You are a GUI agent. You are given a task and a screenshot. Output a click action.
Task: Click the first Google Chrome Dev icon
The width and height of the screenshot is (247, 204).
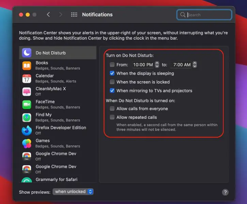(x=27, y=156)
